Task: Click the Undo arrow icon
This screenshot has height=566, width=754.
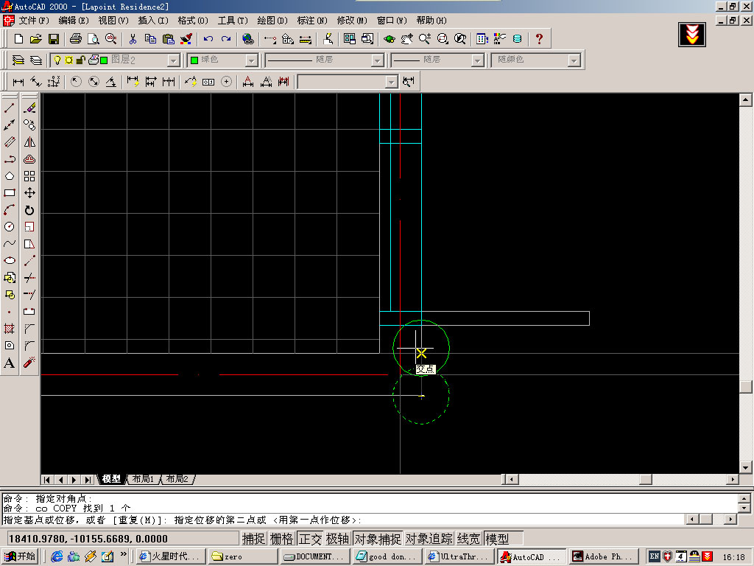Action: (x=208, y=38)
